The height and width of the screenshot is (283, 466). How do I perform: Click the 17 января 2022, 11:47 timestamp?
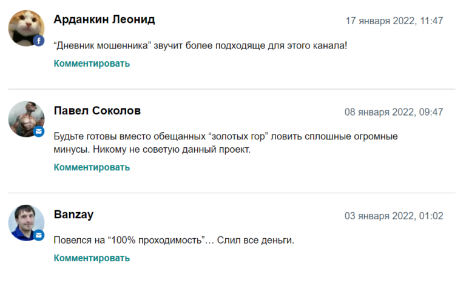pos(394,21)
